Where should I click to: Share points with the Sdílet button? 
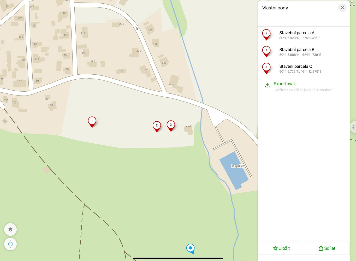[x=327, y=248]
